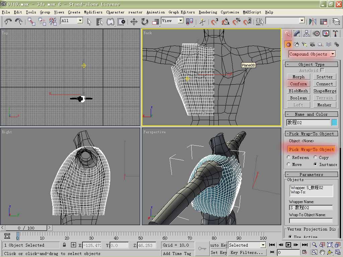Open the Graph Editors menu
343x257 pixels.
(x=182, y=12)
